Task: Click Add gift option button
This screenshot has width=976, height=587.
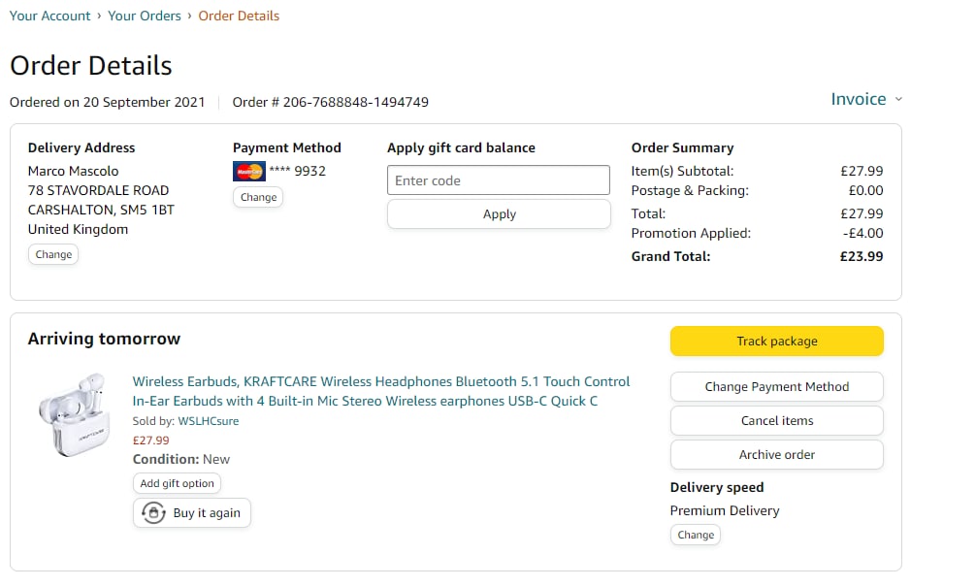Action: 178,483
